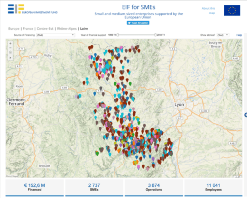
Task: Reset map view with the home button
Action: pos(10,52)
